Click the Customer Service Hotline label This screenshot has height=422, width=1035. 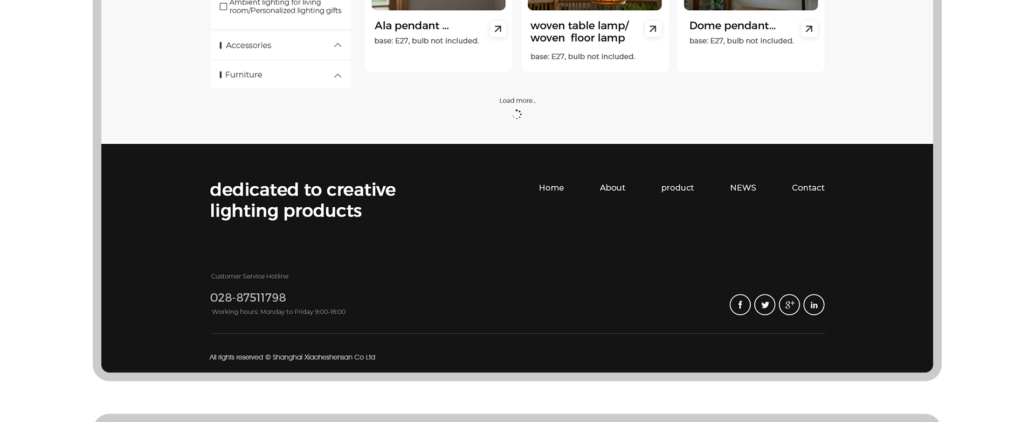250,276
